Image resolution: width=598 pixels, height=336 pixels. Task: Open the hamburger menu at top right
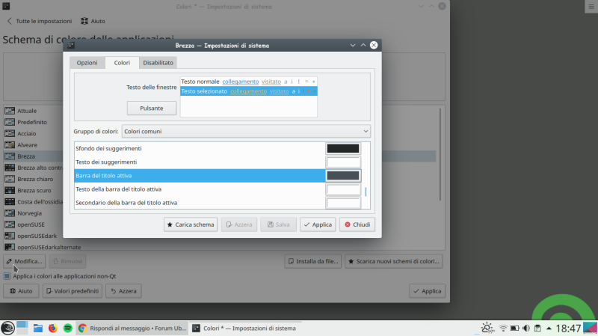591,7
